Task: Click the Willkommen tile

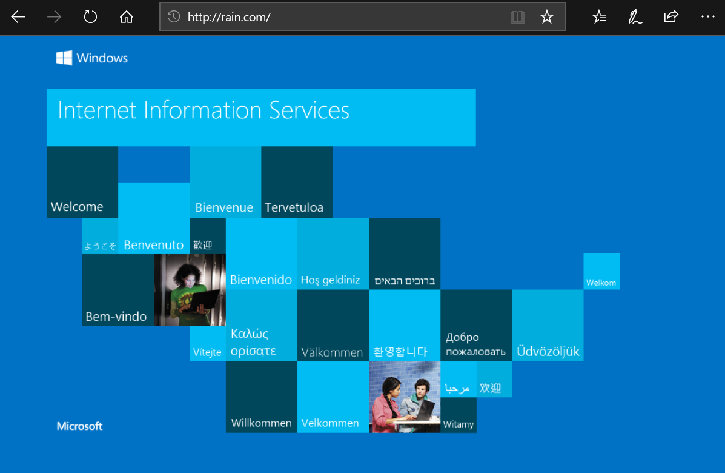Action: click(261, 397)
